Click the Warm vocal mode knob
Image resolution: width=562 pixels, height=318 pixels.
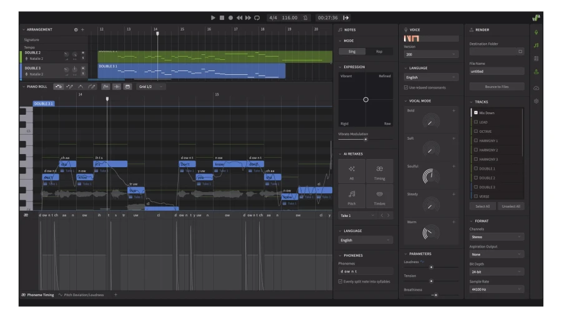431,233
